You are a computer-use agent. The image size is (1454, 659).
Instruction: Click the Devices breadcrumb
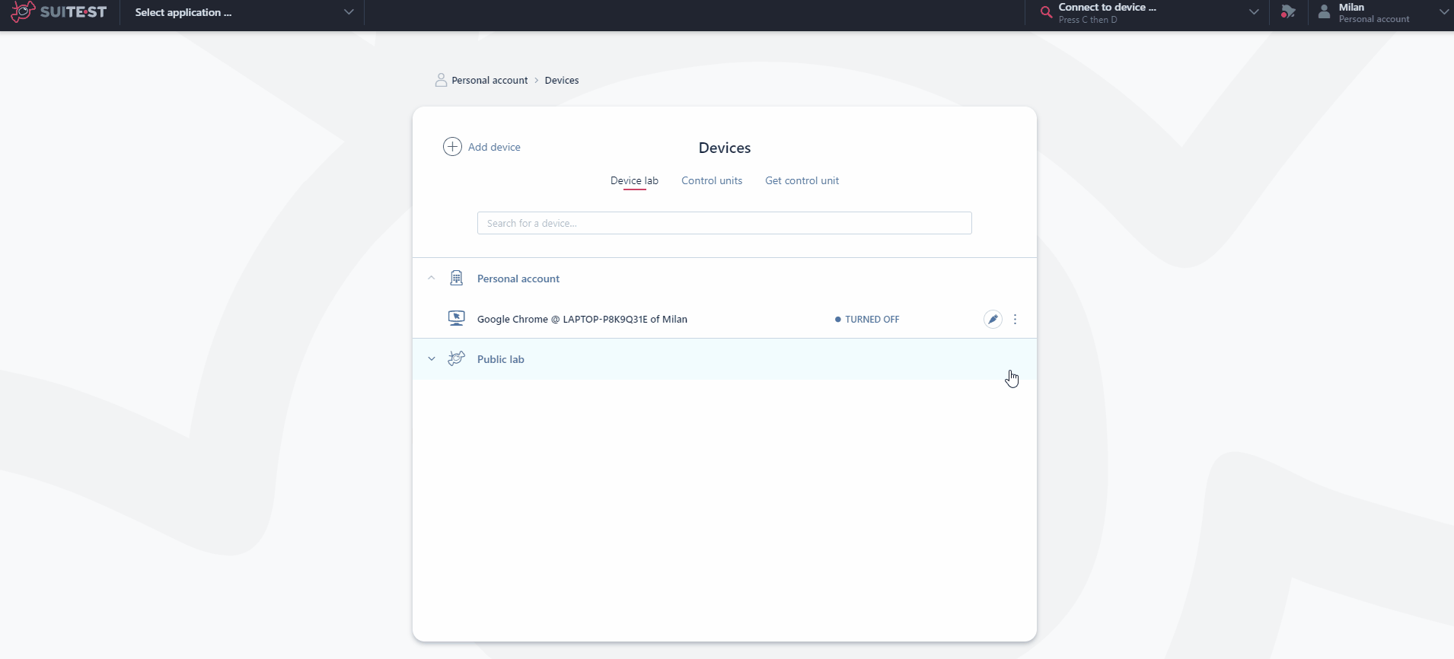point(562,80)
